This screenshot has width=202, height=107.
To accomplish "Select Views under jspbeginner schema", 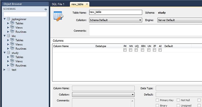I will (x=19, y=27).
